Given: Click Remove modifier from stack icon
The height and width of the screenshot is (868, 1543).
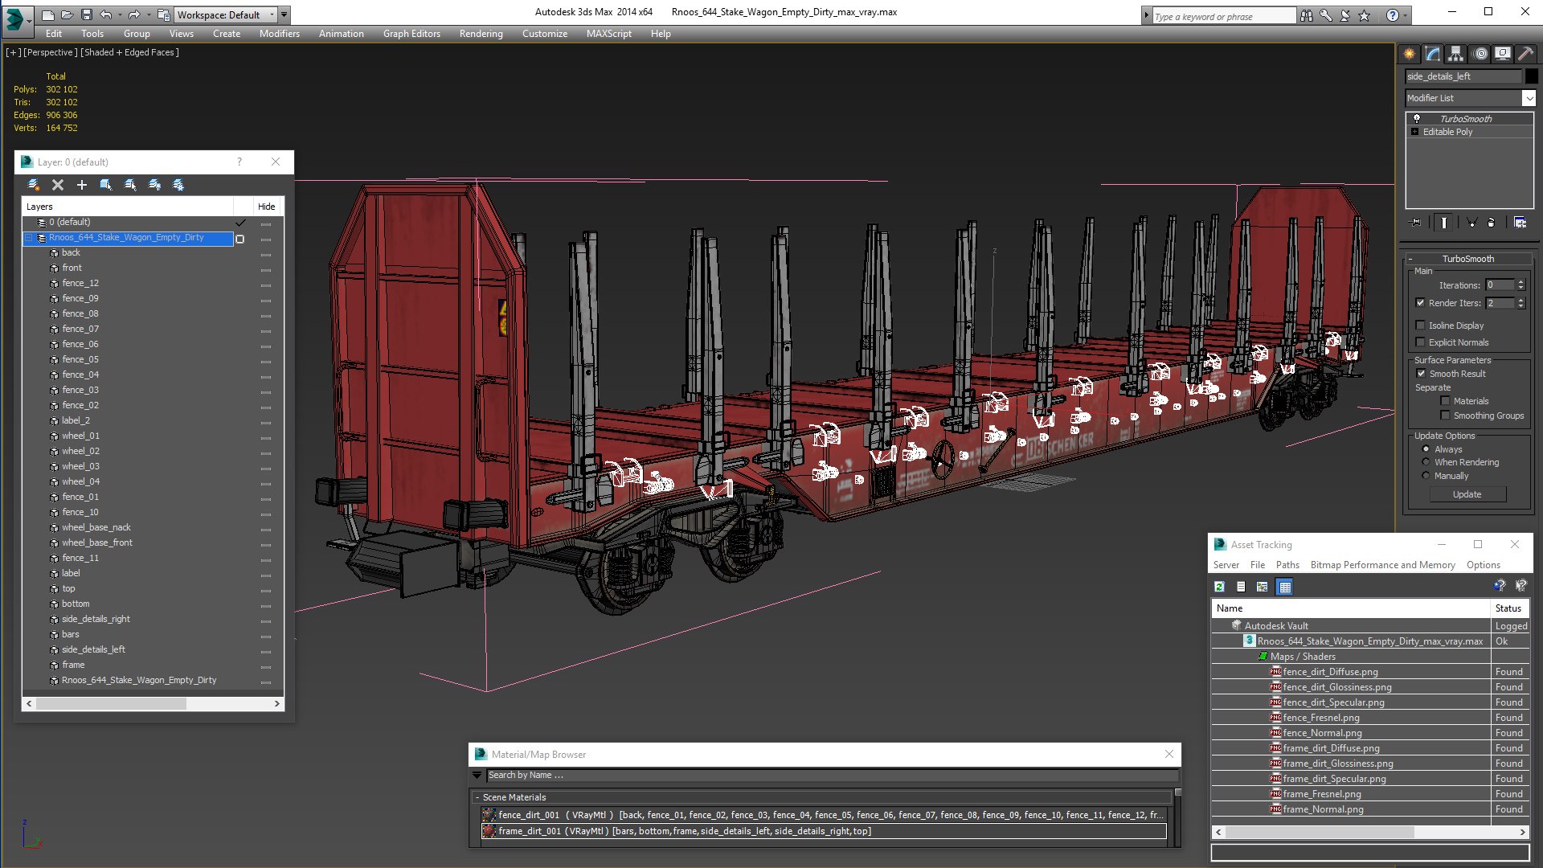Looking at the screenshot, I should (1492, 223).
